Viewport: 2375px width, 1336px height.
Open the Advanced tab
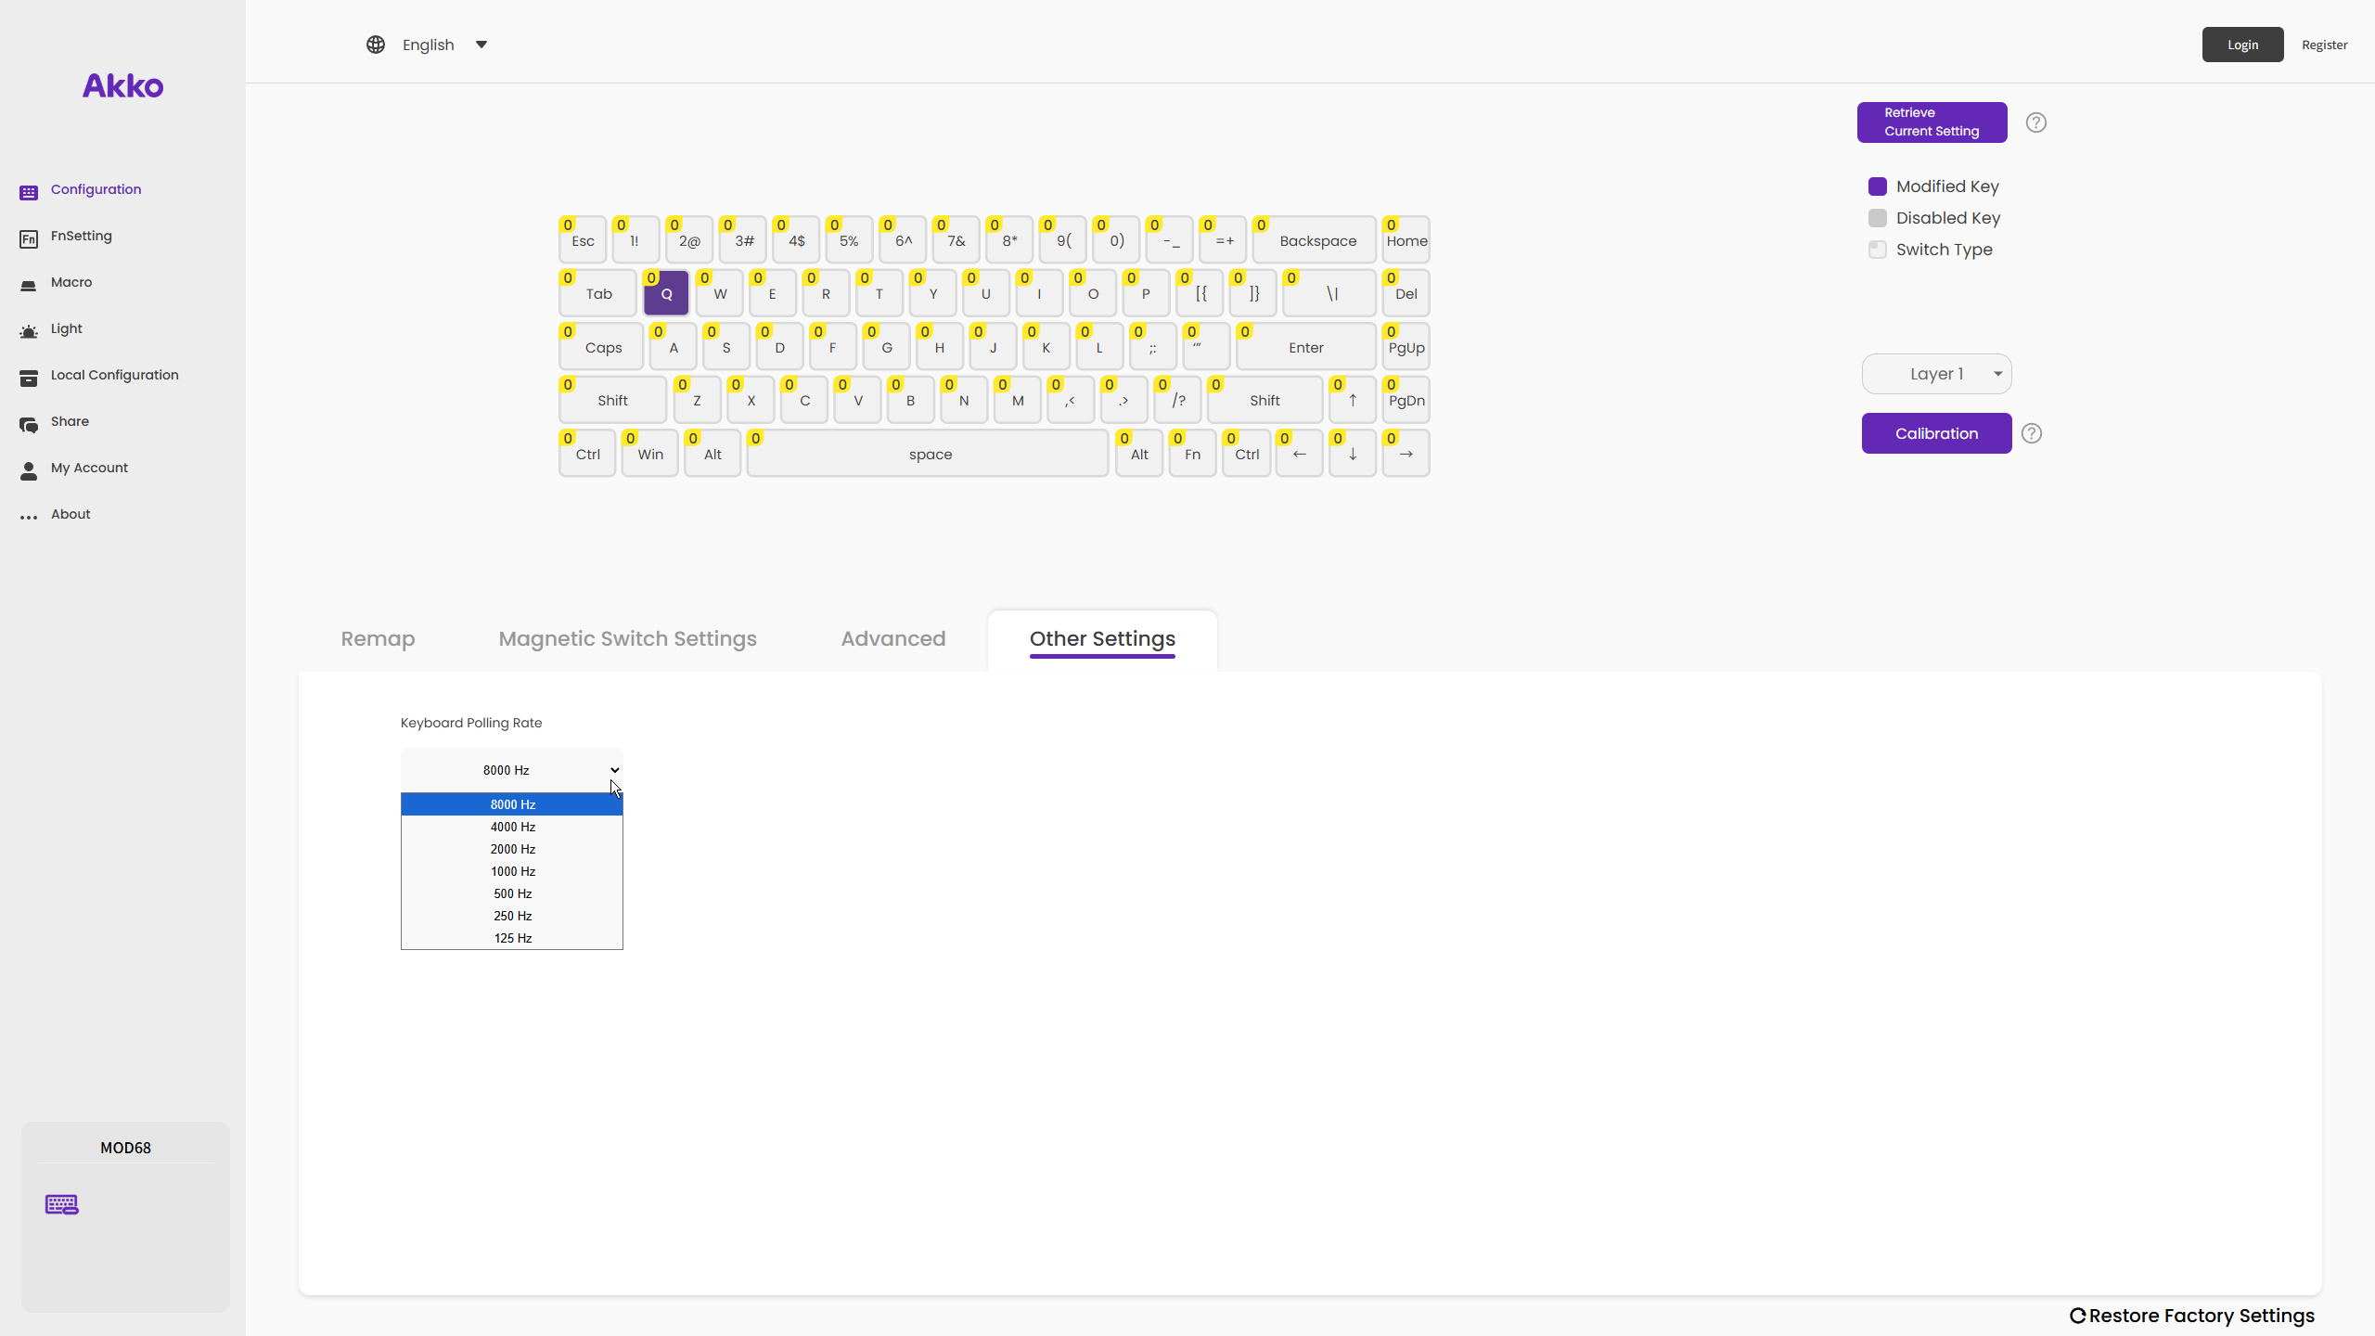893,638
